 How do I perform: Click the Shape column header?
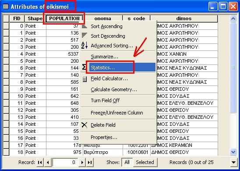(x=35, y=18)
